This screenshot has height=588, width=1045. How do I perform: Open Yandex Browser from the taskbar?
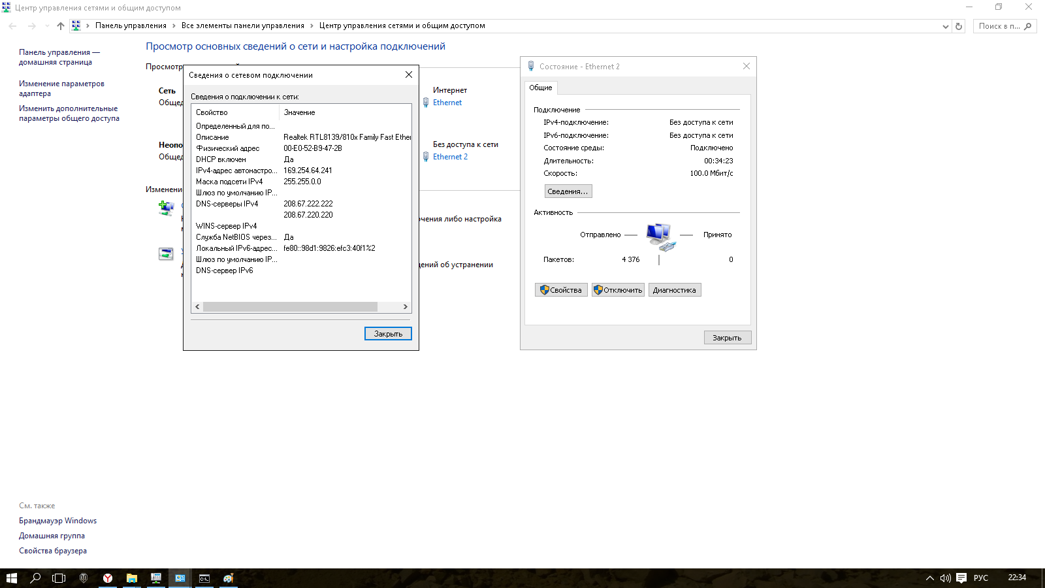[x=108, y=578]
